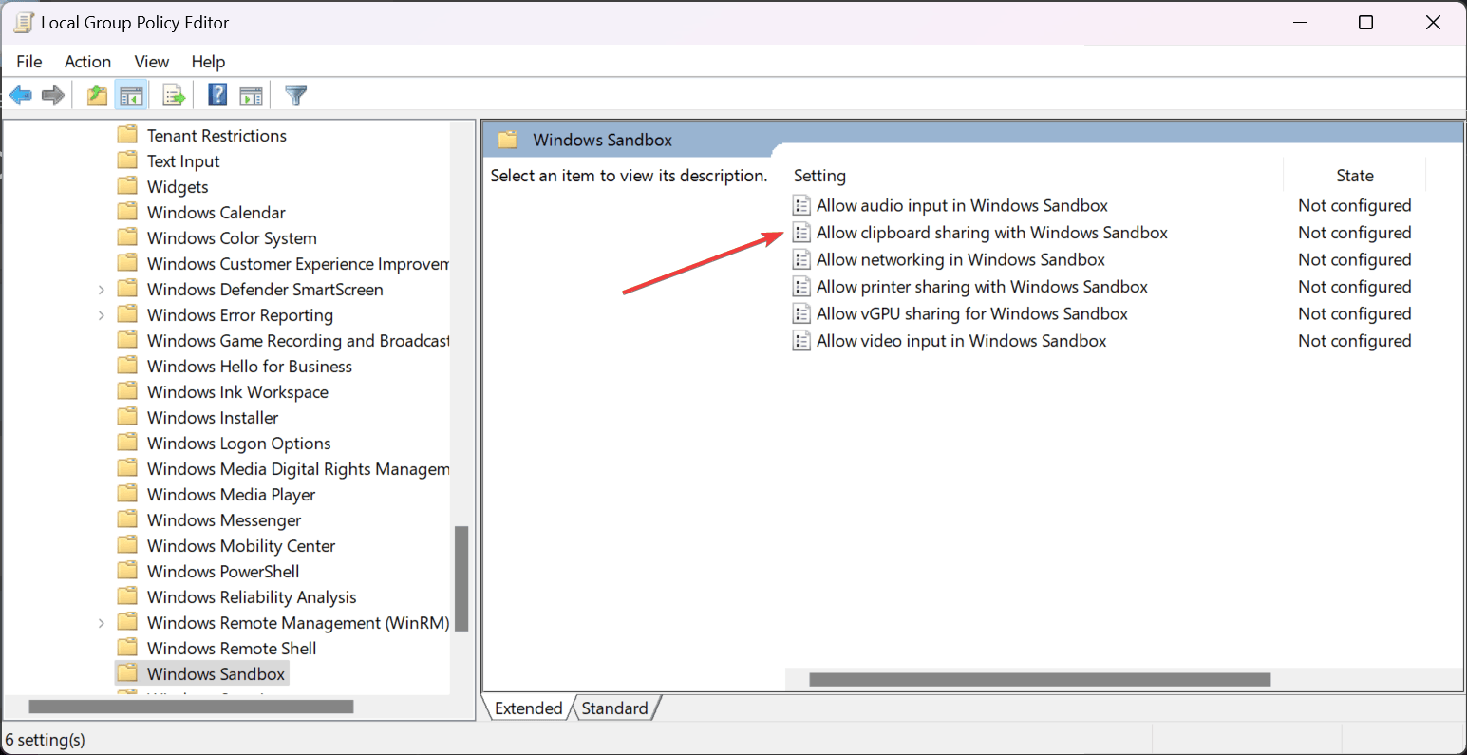Expand Windows Error Reporting in the tree
The image size is (1467, 755).
(102, 314)
